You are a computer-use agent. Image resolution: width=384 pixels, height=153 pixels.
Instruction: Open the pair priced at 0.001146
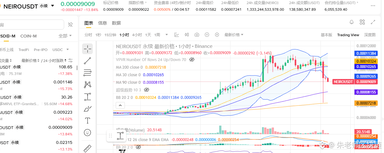coord(37,85)
